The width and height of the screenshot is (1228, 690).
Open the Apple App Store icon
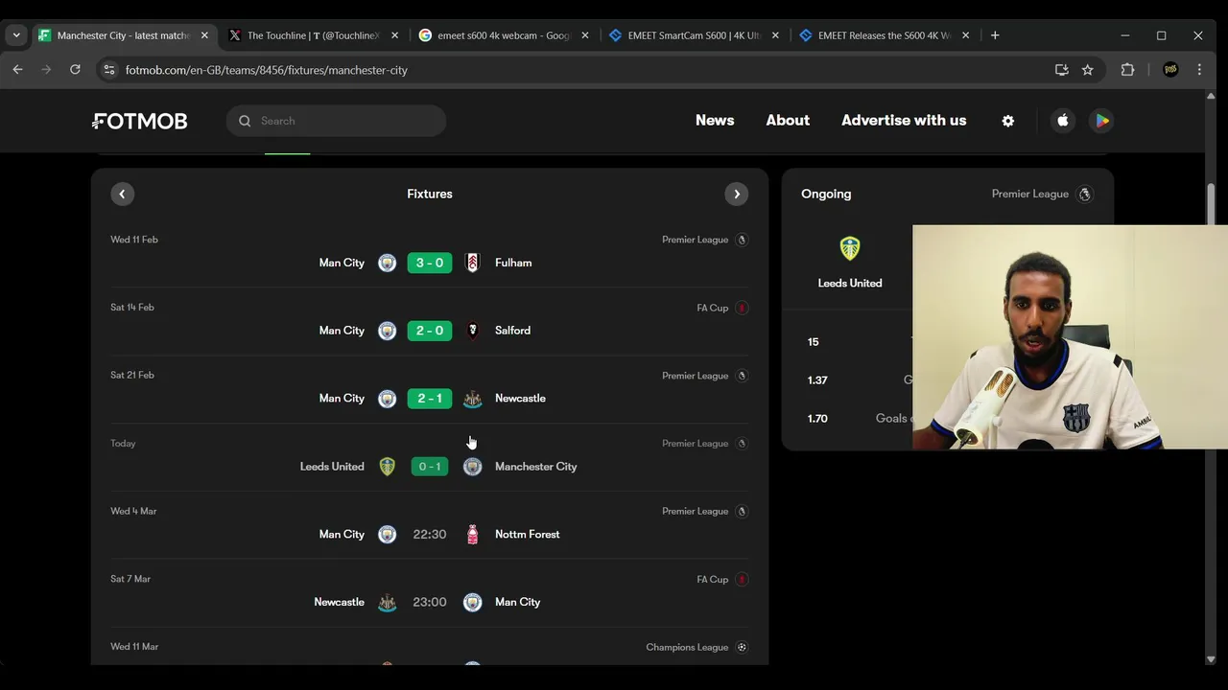coord(1062,121)
